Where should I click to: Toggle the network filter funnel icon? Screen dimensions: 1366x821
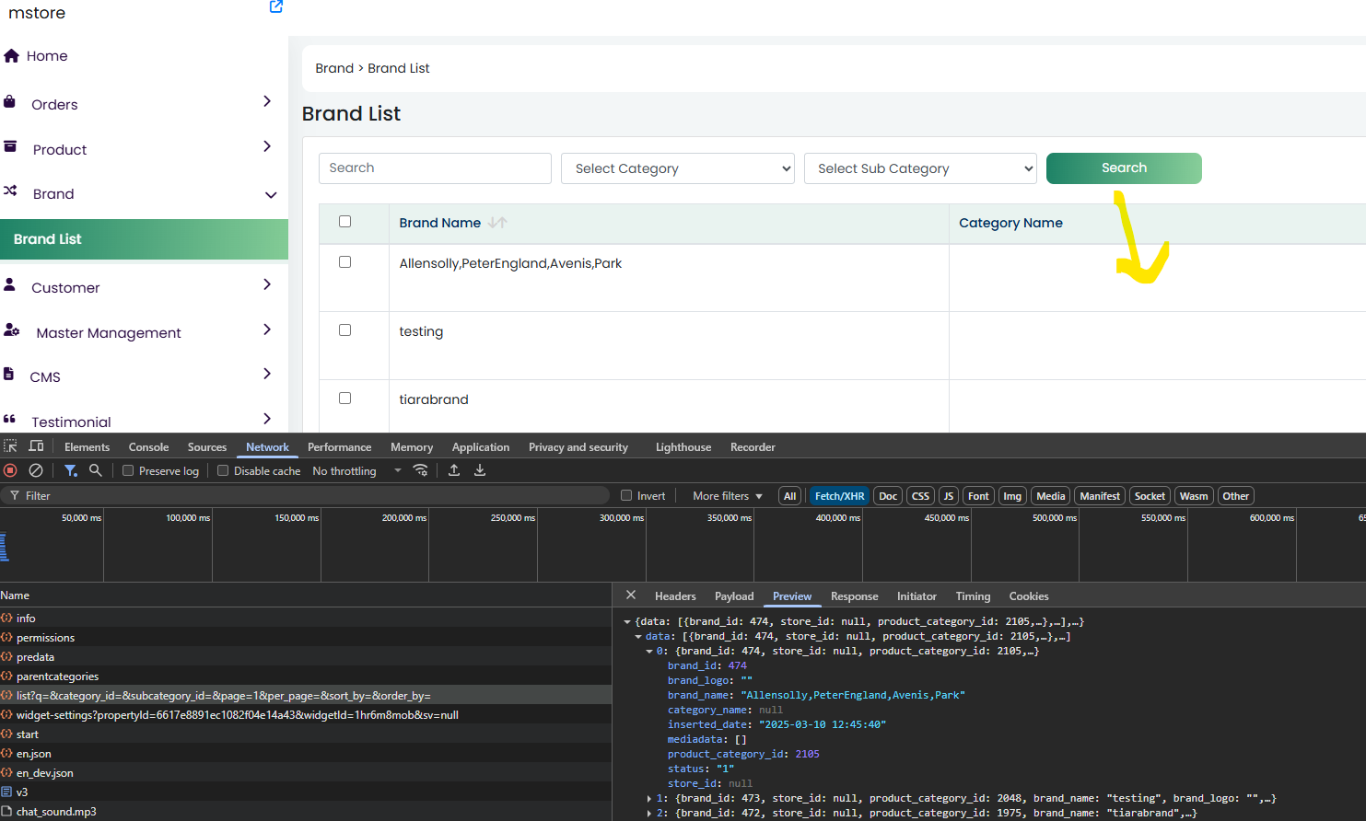point(71,470)
